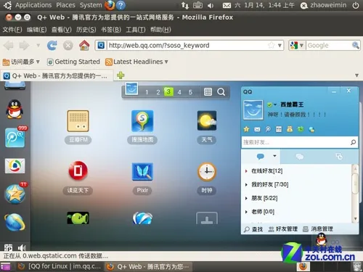Open the 天气 weather app

click(207, 120)
